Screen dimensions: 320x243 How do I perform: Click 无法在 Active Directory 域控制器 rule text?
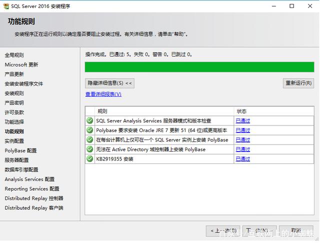[151, 149]
